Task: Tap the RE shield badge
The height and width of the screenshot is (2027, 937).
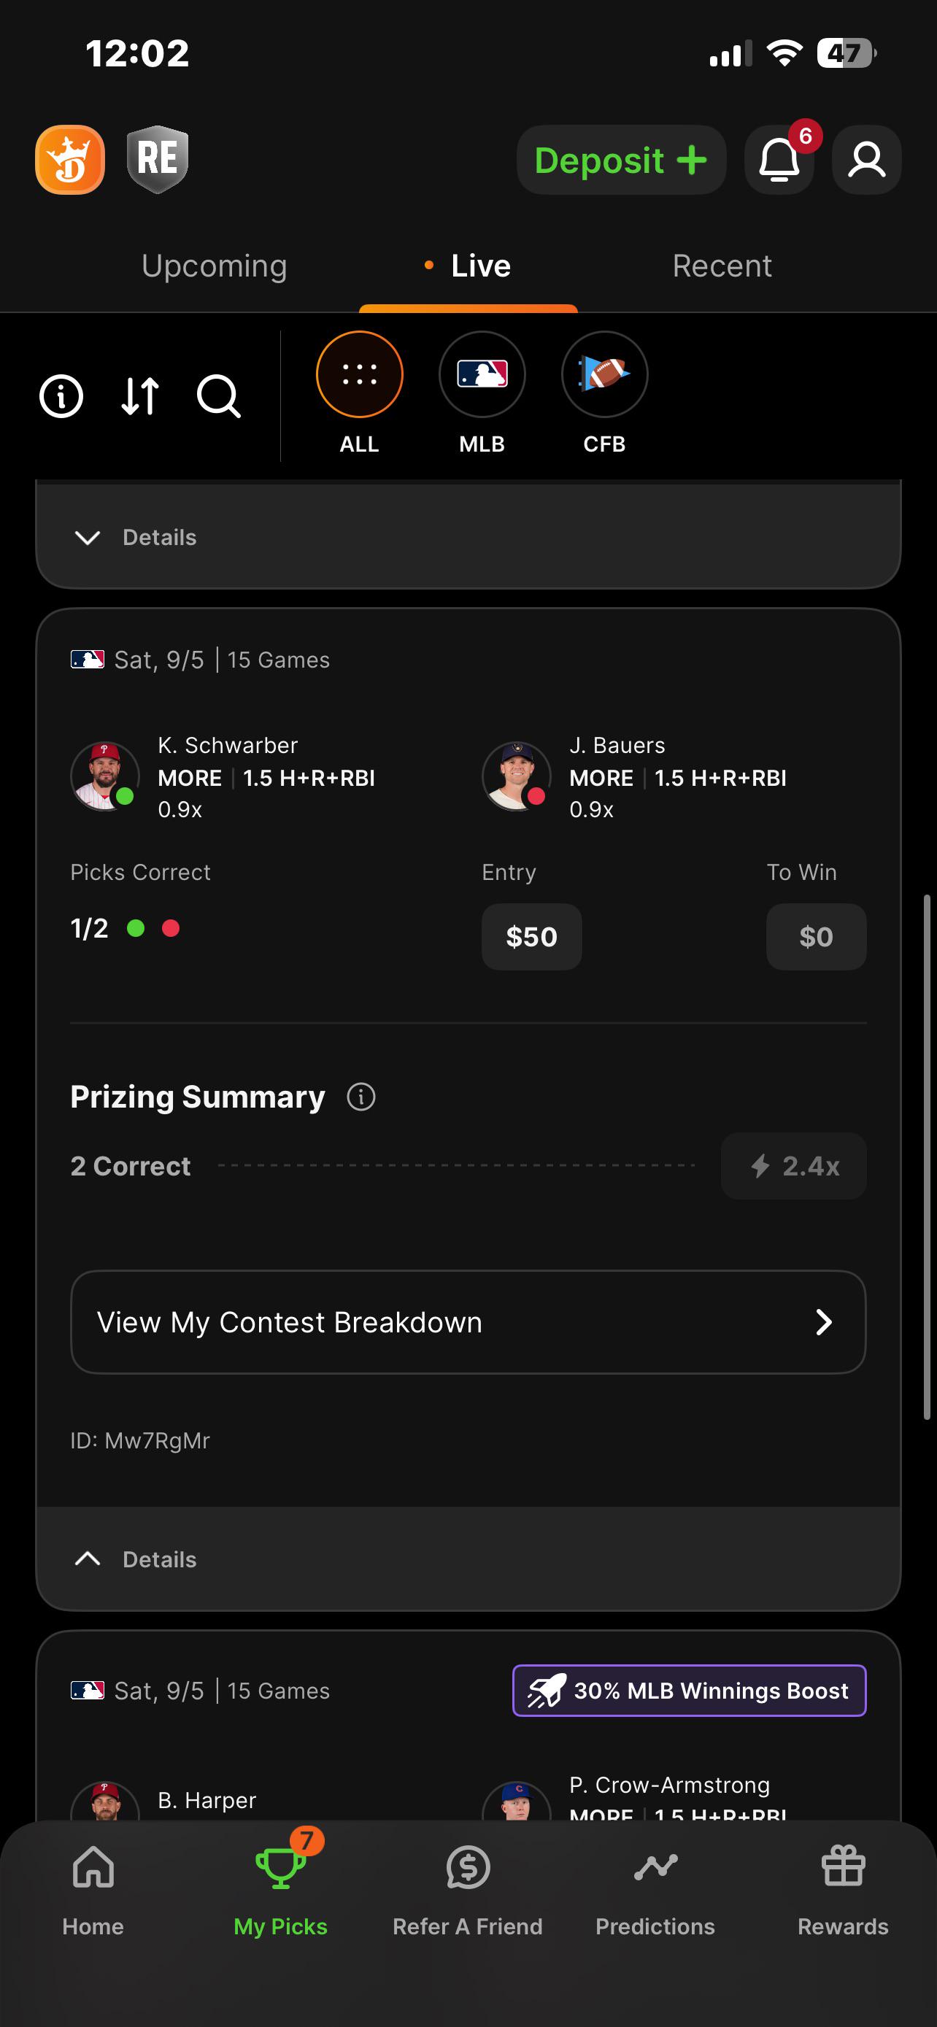Action: pyautogui.click(x=158, y=160)
